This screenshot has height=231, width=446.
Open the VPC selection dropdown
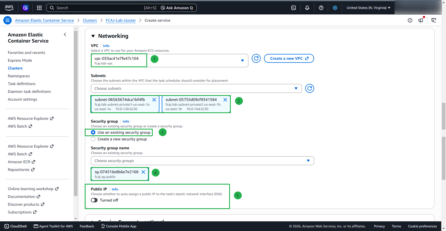(x=169, y=61)
